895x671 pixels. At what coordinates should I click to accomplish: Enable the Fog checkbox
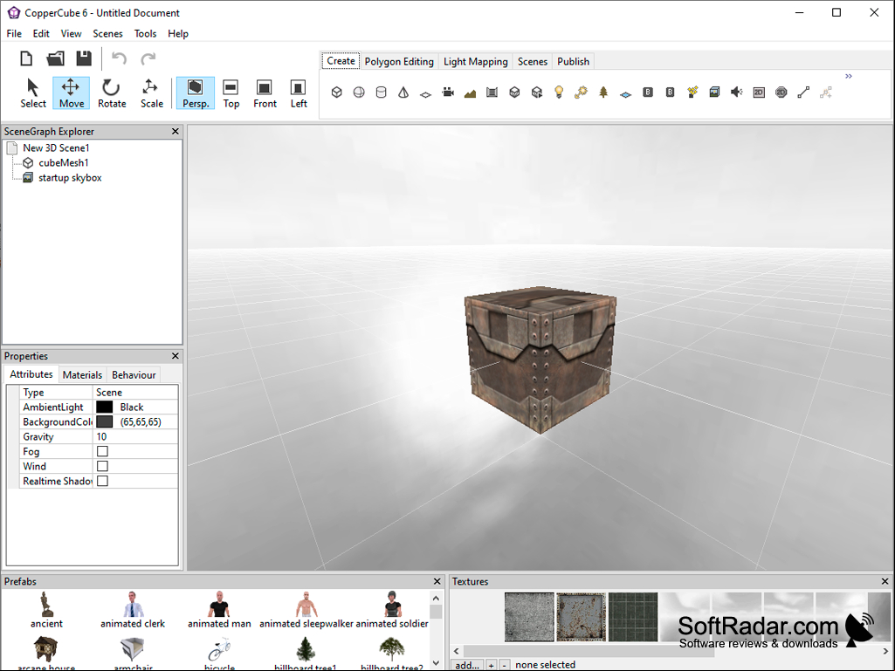point(103,451)
